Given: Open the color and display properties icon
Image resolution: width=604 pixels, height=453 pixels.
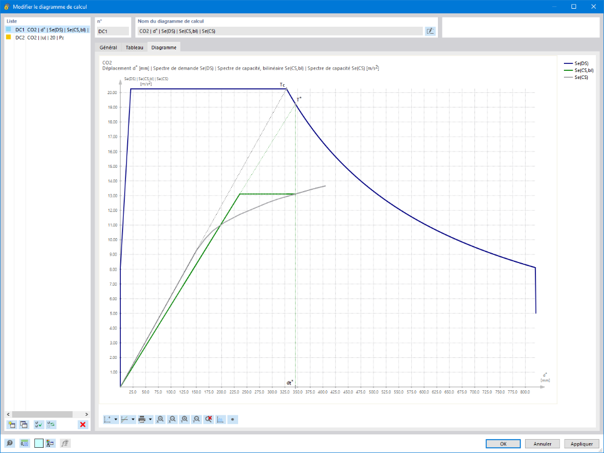Looking at the screenshot, I should coord(51,443).
